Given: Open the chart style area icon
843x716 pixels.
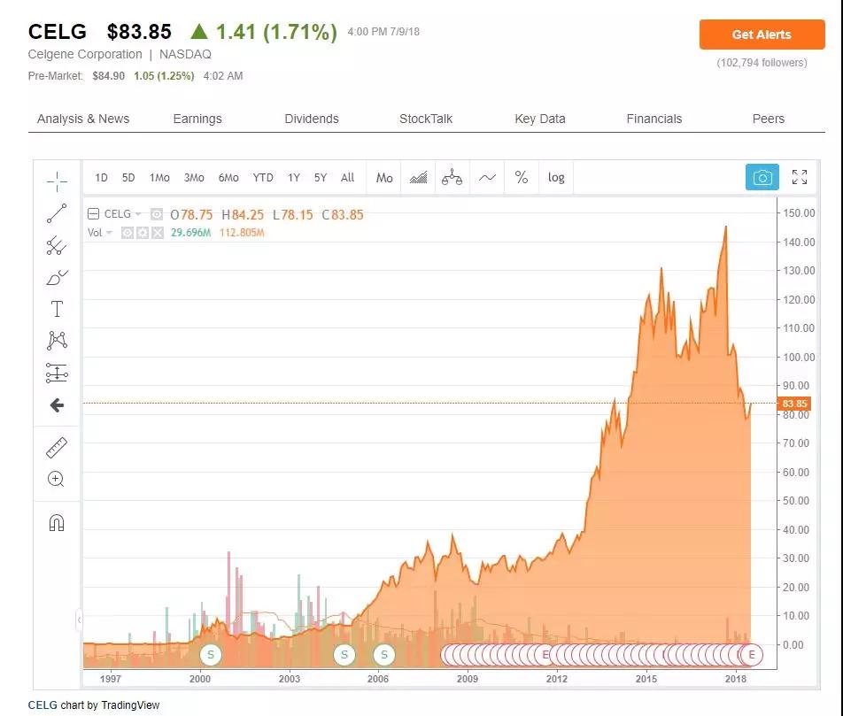Looking at the screenshot, I should tap(418, 177).
